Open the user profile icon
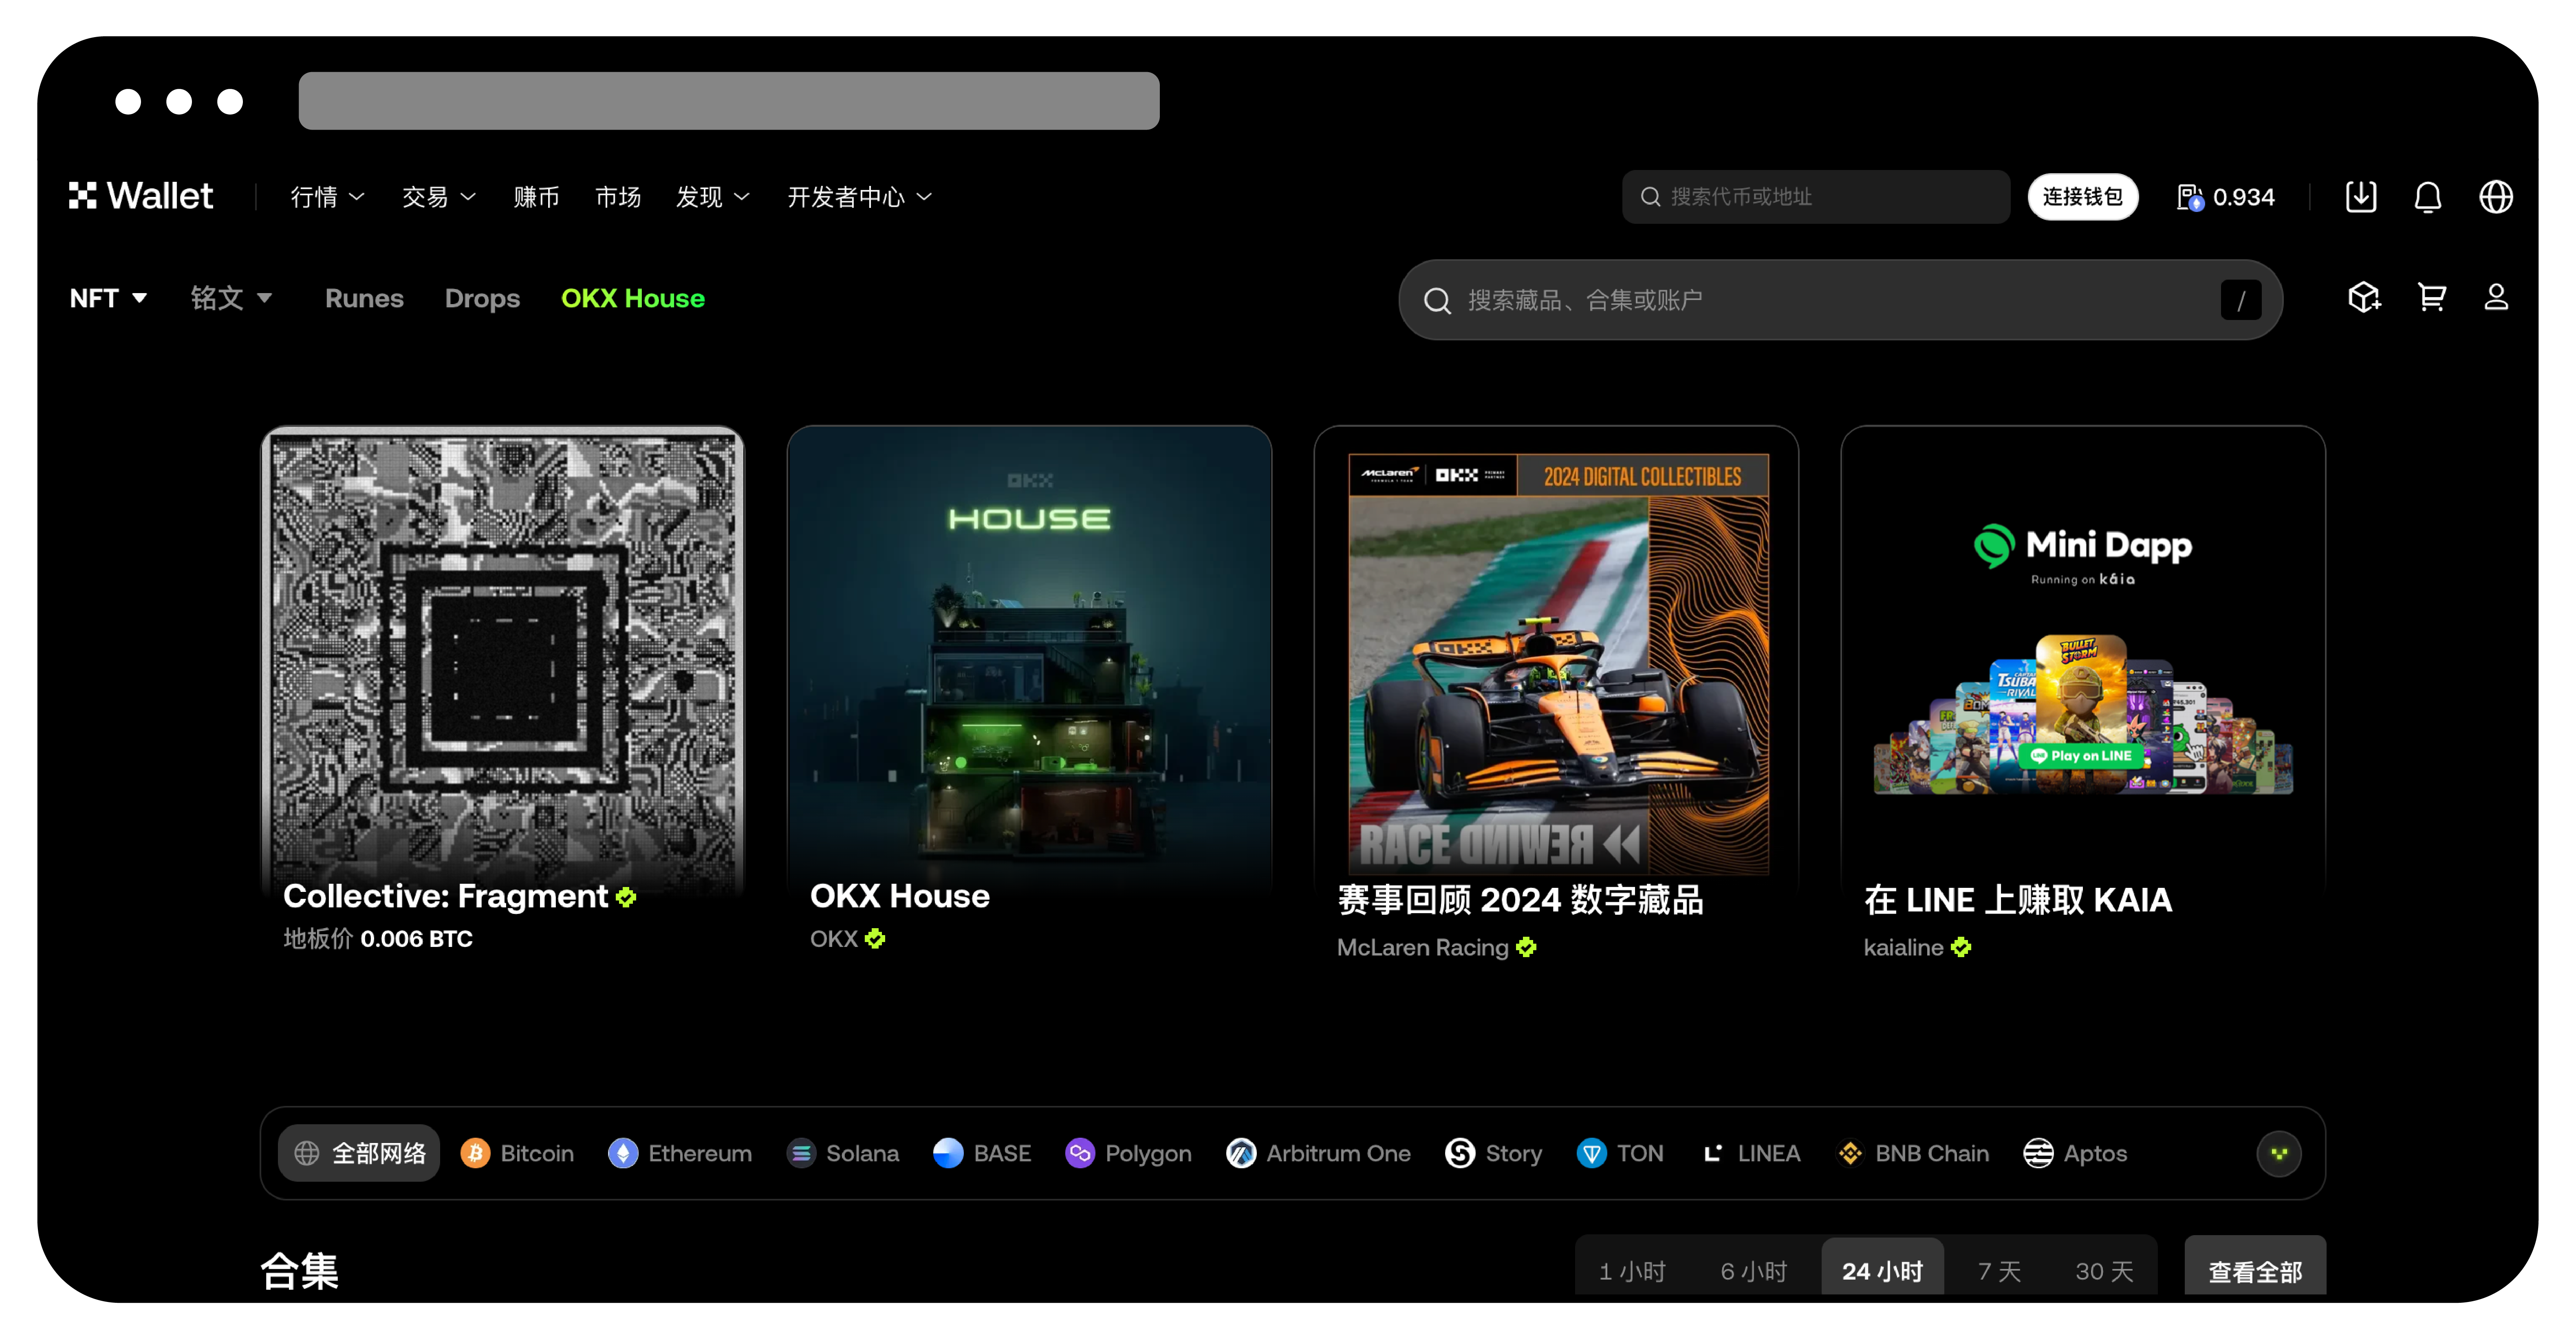This screenshot has height=1335, width=2576. point(2496,297)
